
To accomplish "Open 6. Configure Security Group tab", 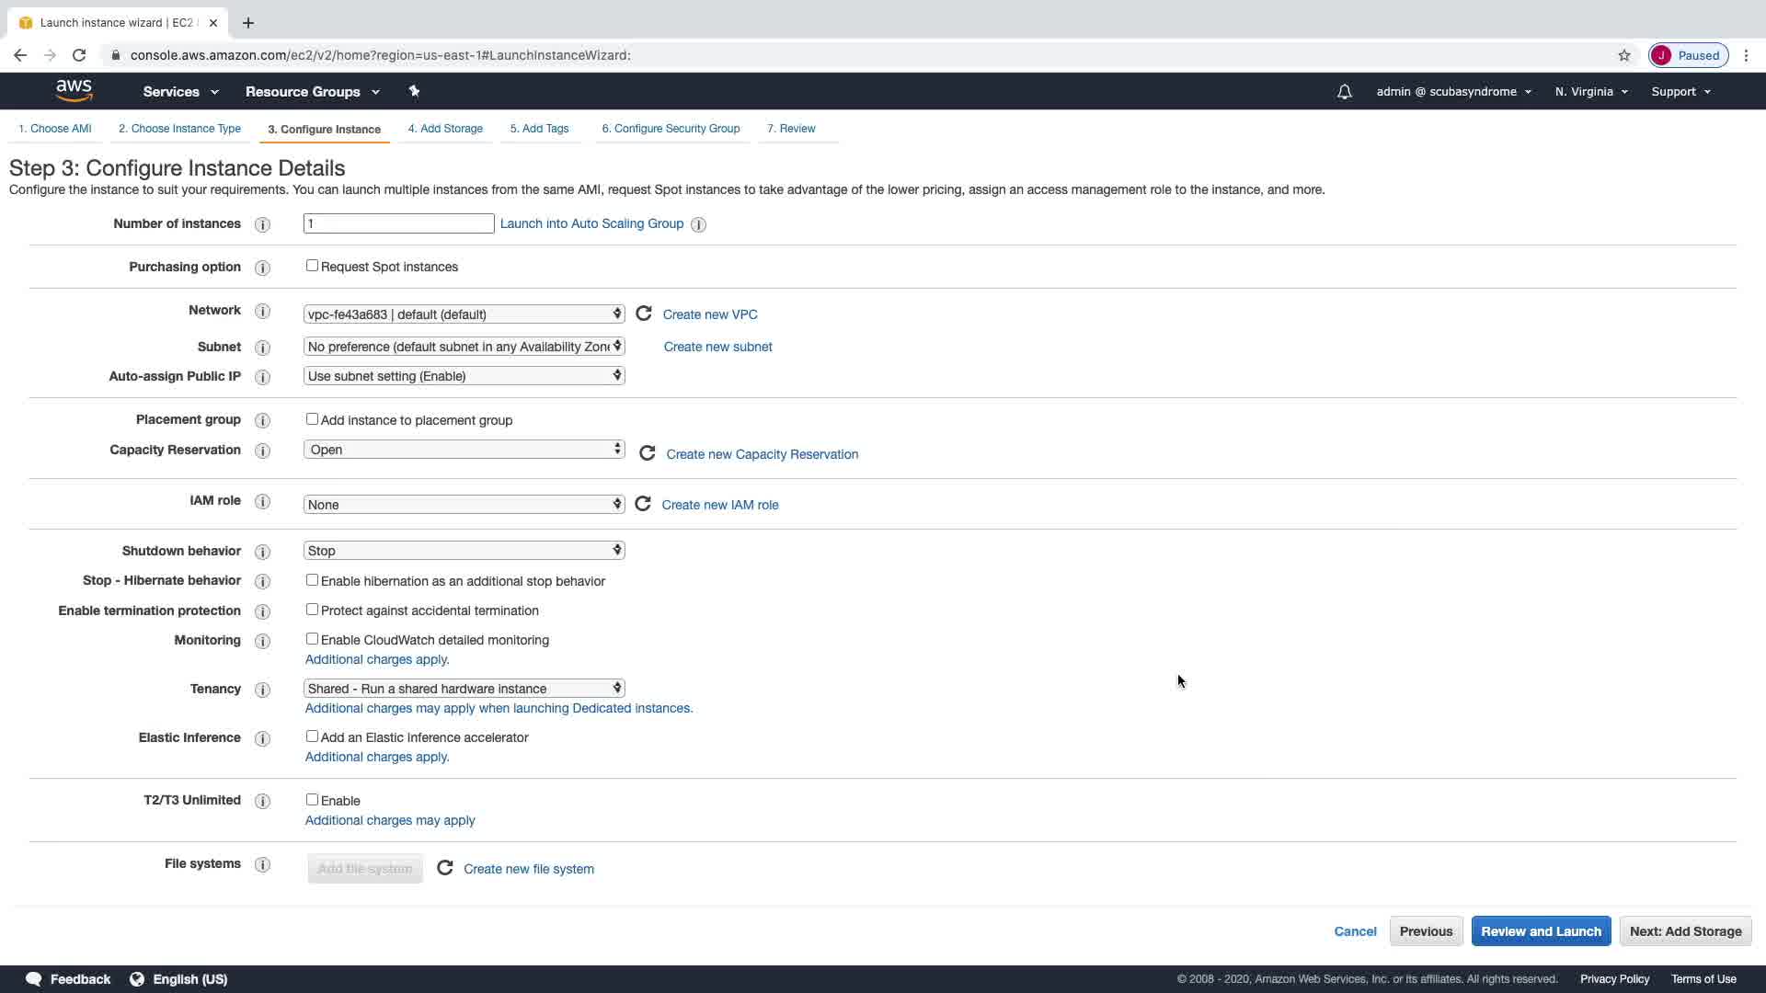I will point(671,129).
